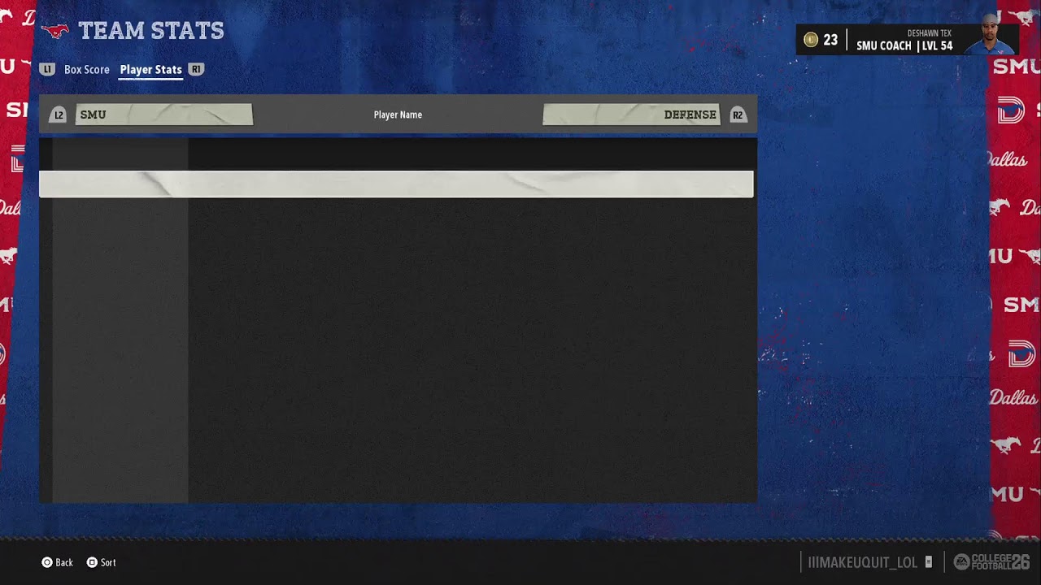Click the Sort button label
1041x585 pixels.
click(x=108, y=562)
